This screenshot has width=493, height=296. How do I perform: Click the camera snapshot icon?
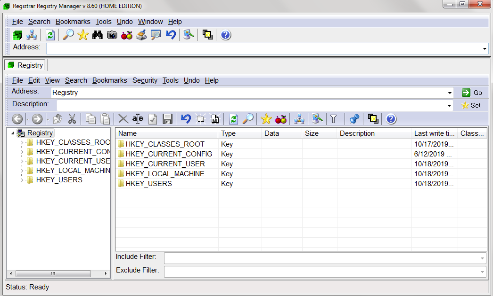coord(112,35)
